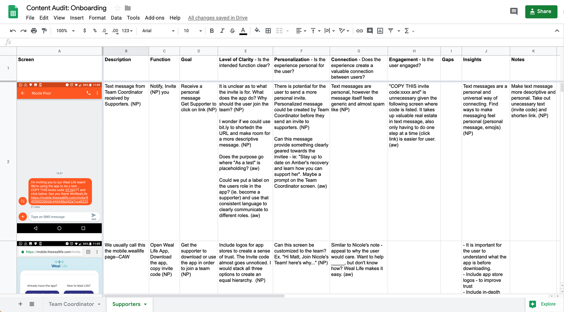This screenshot has width=564, height=312.
Task: Select column E header
Action: (x=245, y=51)
